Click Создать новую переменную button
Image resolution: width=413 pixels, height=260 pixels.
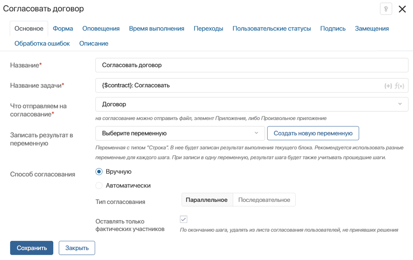click(x=313, y=133)
